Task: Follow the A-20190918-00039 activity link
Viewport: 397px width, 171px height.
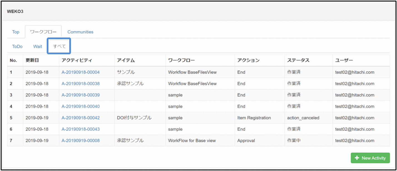Action: click(80, 95)
